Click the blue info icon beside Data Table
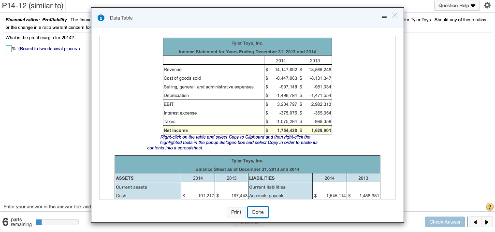Screen dimensions: 495x232 point(101,18)
